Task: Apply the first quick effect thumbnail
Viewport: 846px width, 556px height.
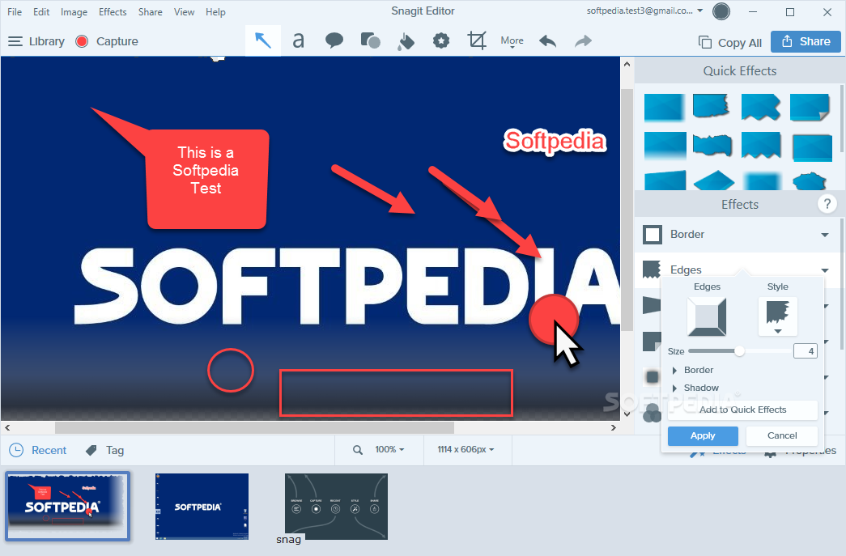Action: click(664, 107)
